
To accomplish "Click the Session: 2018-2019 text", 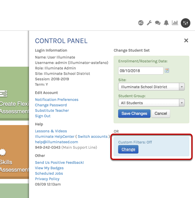I will [52, 79].
